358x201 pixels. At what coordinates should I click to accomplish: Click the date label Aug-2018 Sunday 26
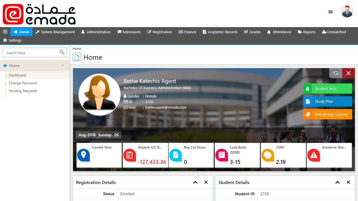point(98,135)
